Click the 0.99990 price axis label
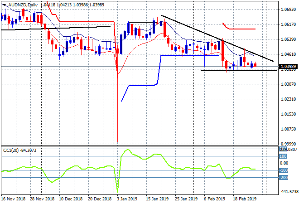The width and height of the screenshot is (299, 204). pyautogui.click(x=288, y=144)
